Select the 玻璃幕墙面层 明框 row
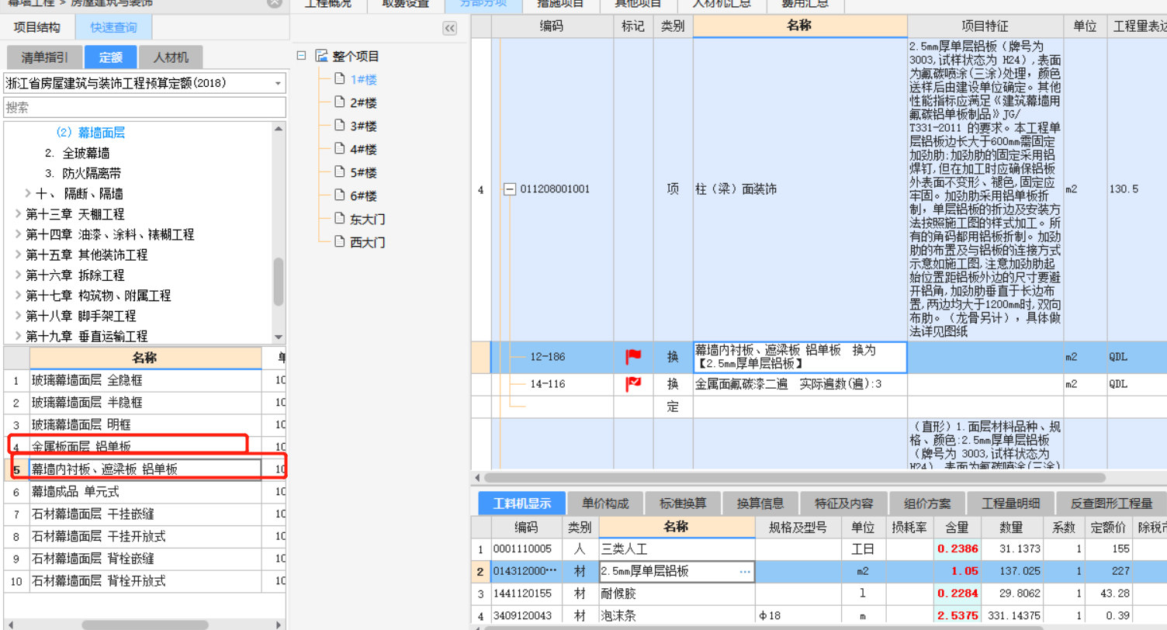The width and height of the screenshot is (1167, 630). tap(144, 424)
